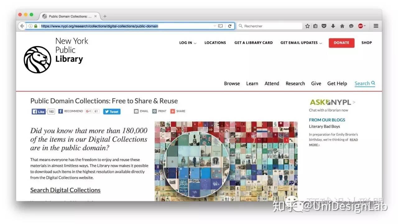The width and height of the screenshot is (398, 224).
Task: Click the public domain collage image
Action: (x=226, y=161)
